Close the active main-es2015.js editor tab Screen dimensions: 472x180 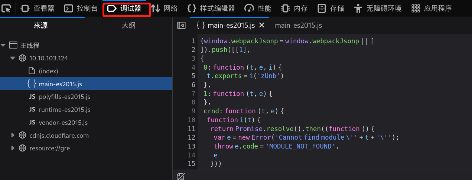261,25
